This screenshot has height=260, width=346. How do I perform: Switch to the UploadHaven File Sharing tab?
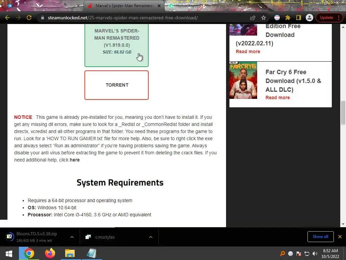[204, 6]
